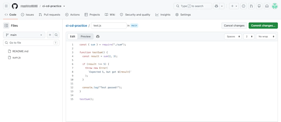Click the Projects tab table icon
Image resolution: width=281 pixels, height=122 pixels.
(x=86, y=15)
